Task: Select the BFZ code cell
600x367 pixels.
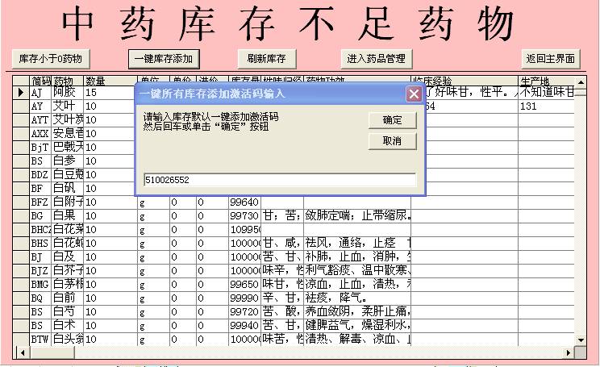Action: coord(40,202)
